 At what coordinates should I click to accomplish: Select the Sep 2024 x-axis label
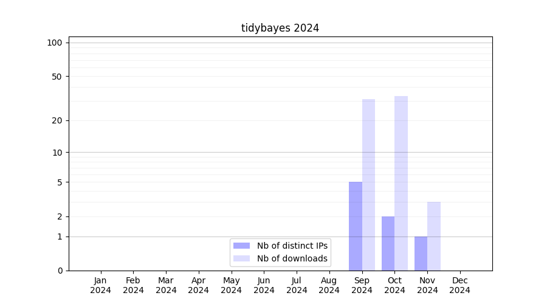pos(362,285)
